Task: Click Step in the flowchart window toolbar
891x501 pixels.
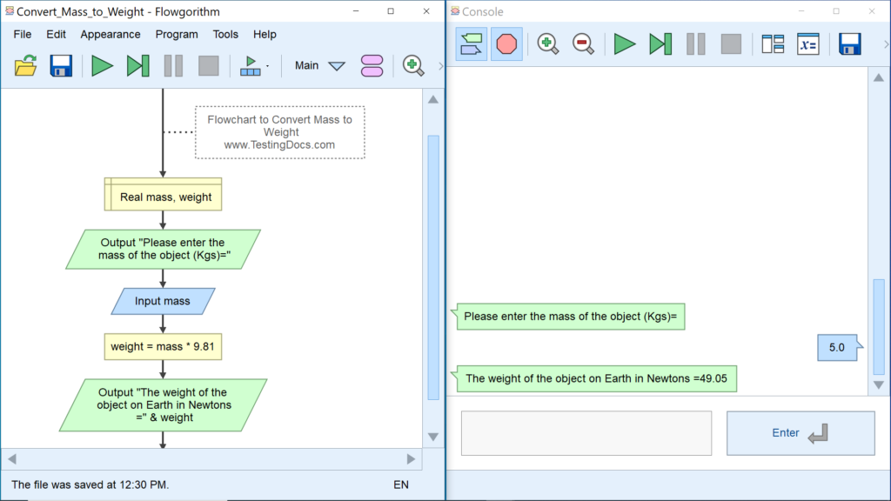Action: pyautogui.click(x=137, y=65)
